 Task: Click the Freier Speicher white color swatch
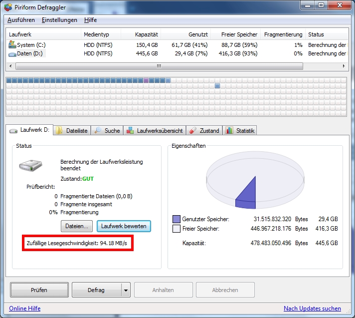click(177, 229)
